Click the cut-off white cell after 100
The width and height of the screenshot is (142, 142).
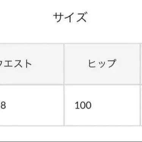pos(141,105)
